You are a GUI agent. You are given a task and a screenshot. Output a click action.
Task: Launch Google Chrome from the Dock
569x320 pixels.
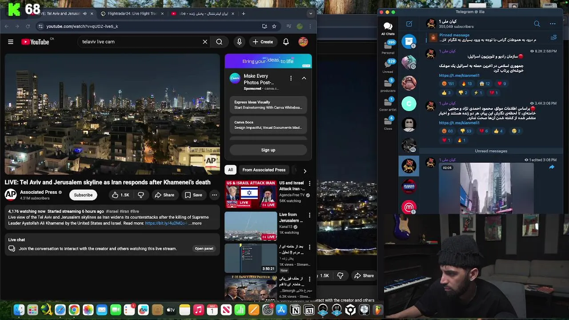[x=74, y=310]
